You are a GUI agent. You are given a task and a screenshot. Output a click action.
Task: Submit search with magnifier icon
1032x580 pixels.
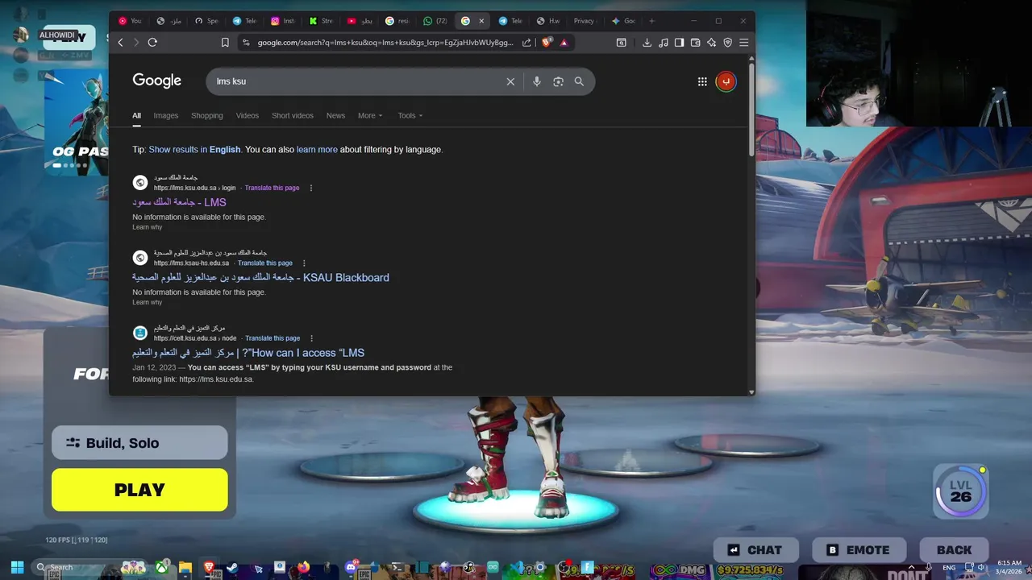click(x=579, y=81)
